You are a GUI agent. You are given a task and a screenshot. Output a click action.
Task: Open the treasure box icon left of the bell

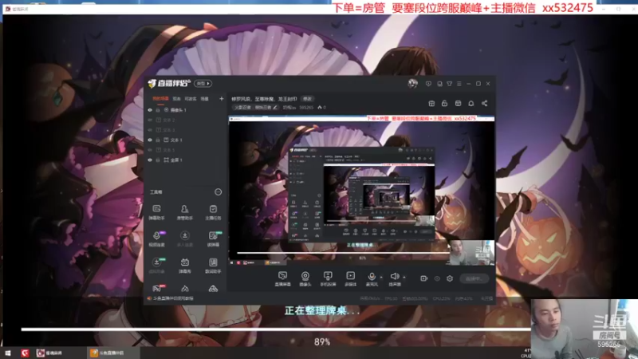pyautogui.click(x=458, y=104)
